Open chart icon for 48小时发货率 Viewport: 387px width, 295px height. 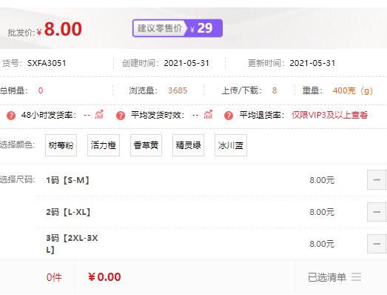[99, 114]
